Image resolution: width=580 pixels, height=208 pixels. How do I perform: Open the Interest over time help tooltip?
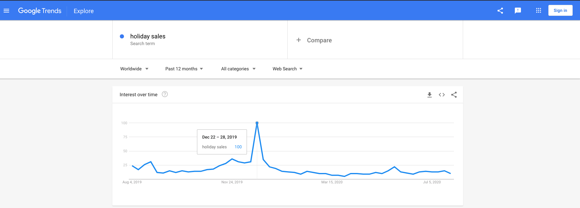click(165, 94)
